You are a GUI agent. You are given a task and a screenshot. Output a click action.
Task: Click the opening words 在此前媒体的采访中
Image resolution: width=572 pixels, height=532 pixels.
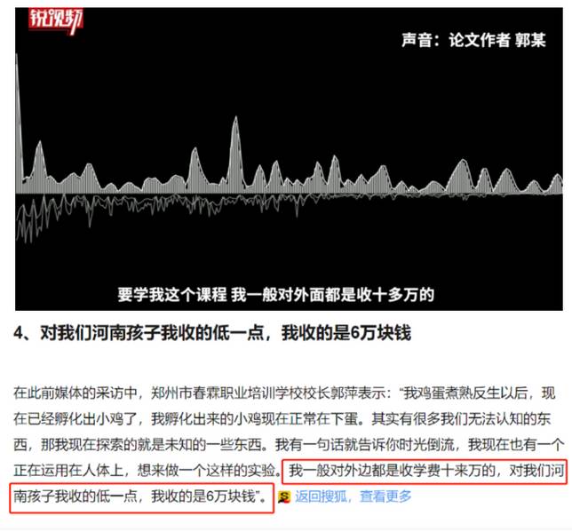coord(75,393)
